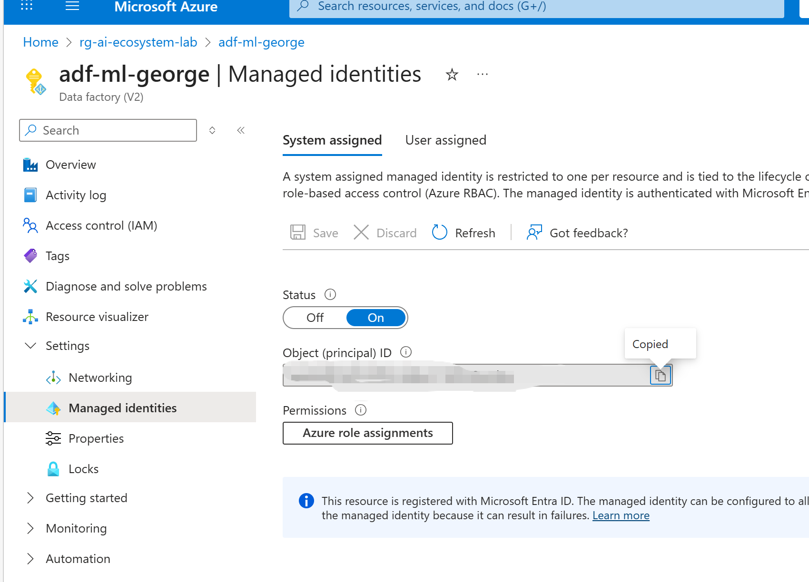Expand the Monitoring section
The height and width of the screenshot is (582, 809).
(30, 528)
